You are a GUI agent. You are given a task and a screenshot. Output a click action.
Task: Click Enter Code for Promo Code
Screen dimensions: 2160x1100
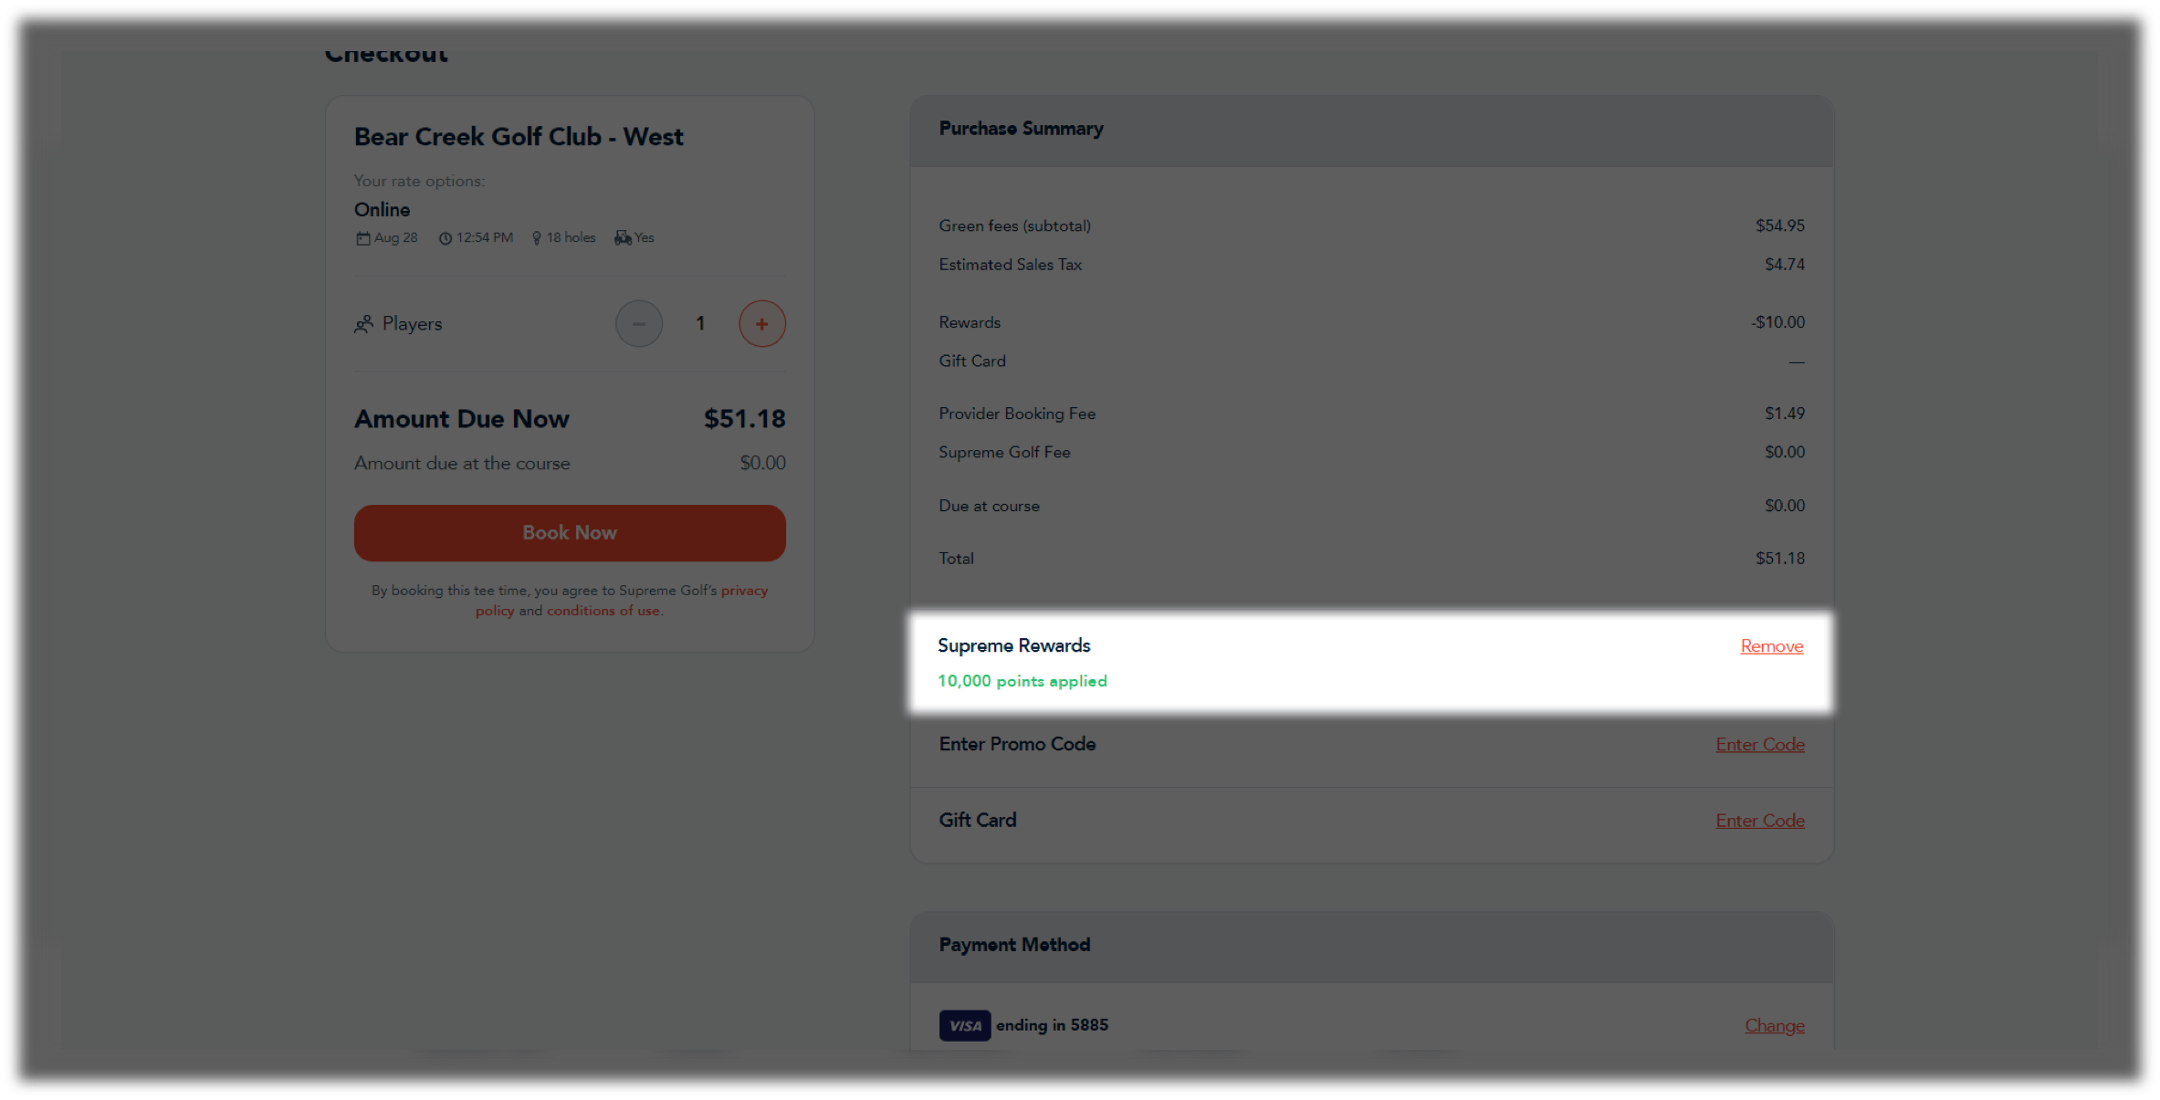click(x=1759, y=745)
